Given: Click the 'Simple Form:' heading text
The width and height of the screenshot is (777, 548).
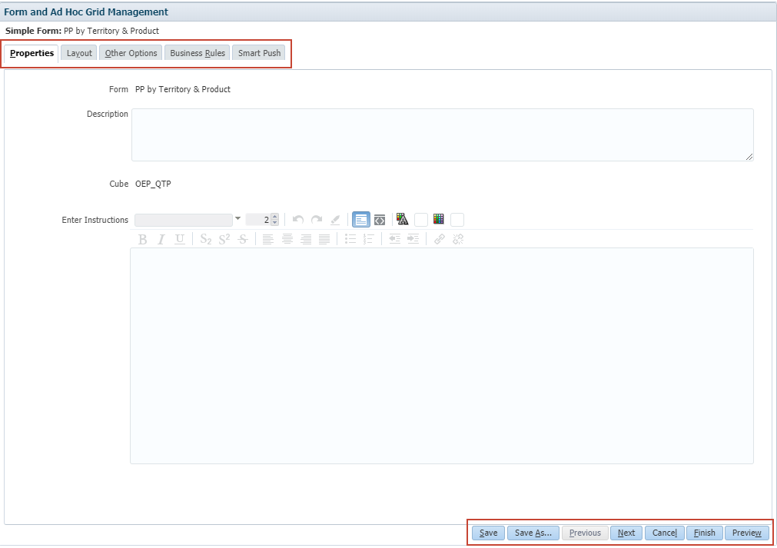Looking at the screenshot, I should tap(33, 31).
